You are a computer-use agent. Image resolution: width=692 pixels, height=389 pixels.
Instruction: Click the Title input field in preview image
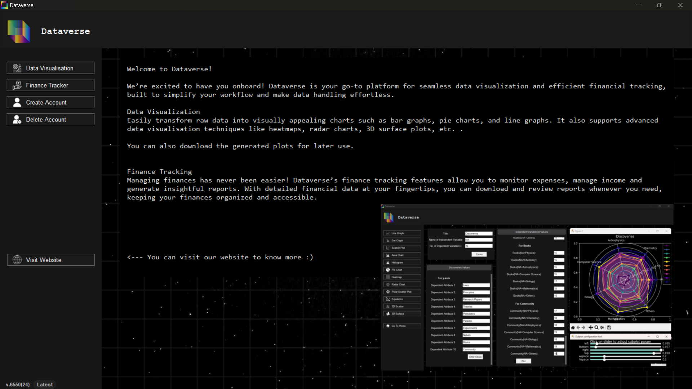[479, 233]
